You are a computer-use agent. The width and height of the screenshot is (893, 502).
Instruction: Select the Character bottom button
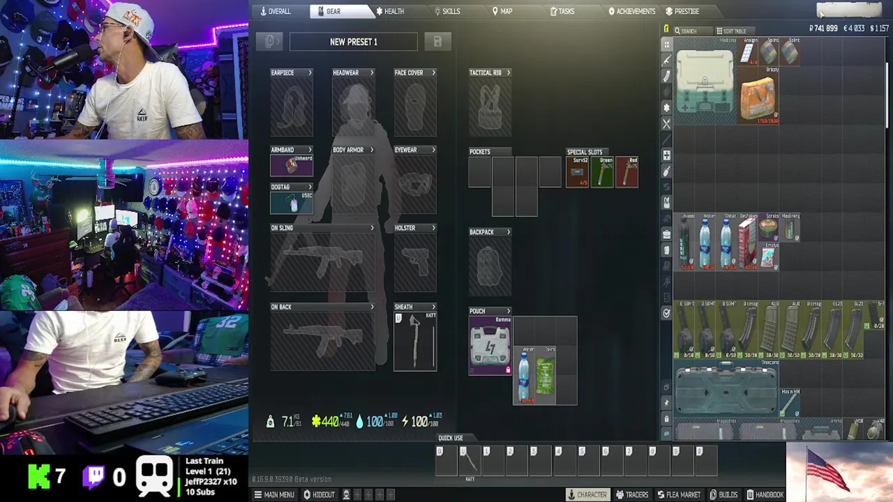587,494
